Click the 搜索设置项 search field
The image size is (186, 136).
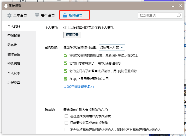coord(160,15)
